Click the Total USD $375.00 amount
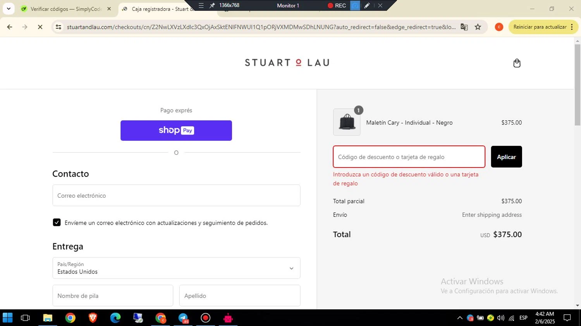This screenshot has width=581, height=326. [501, 234]
